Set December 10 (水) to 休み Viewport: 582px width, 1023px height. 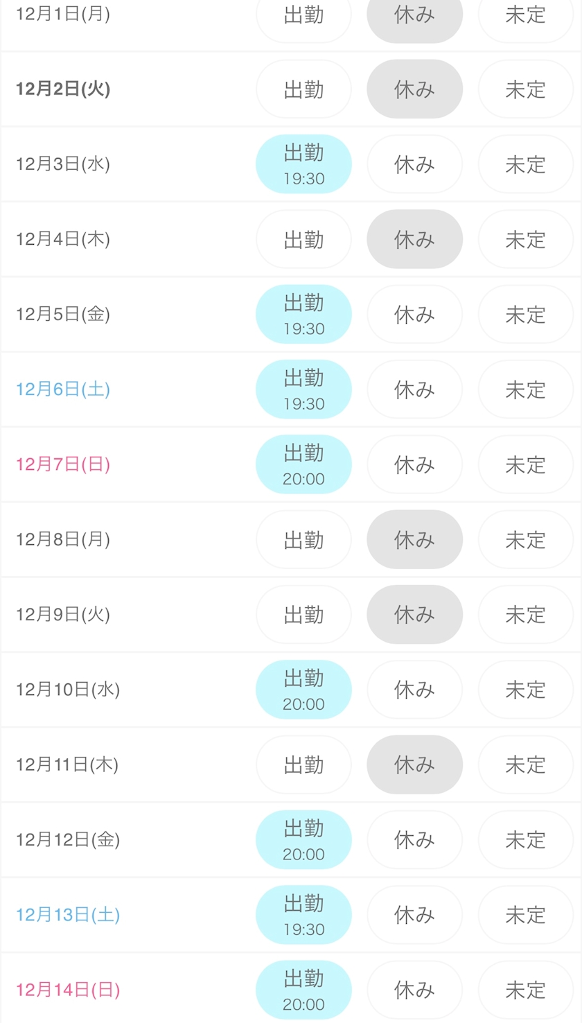[414, 690]
